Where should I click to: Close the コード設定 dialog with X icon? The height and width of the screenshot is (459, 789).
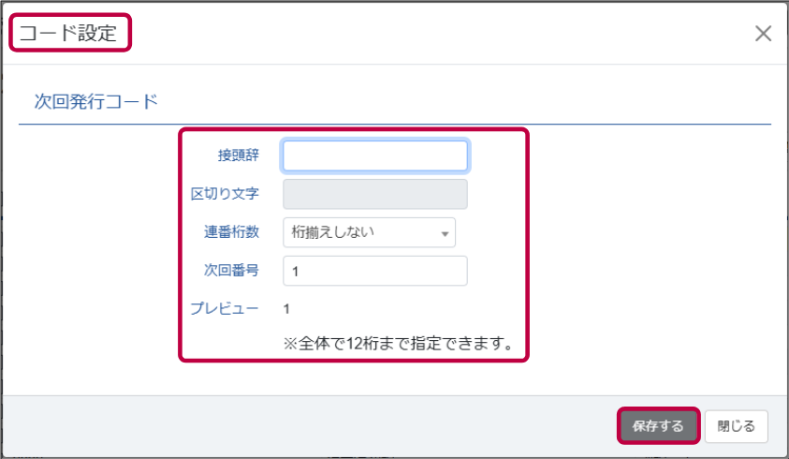click(x=763, y=34)
